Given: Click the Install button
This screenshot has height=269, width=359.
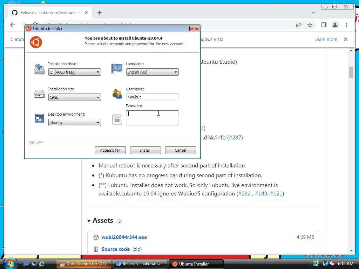Looking at the screenshot, I should pyautogui.click(x=145, y=150).
